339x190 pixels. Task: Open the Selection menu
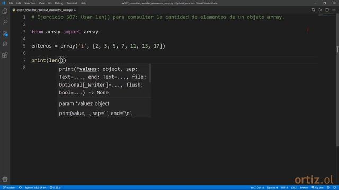pos(30,3)
